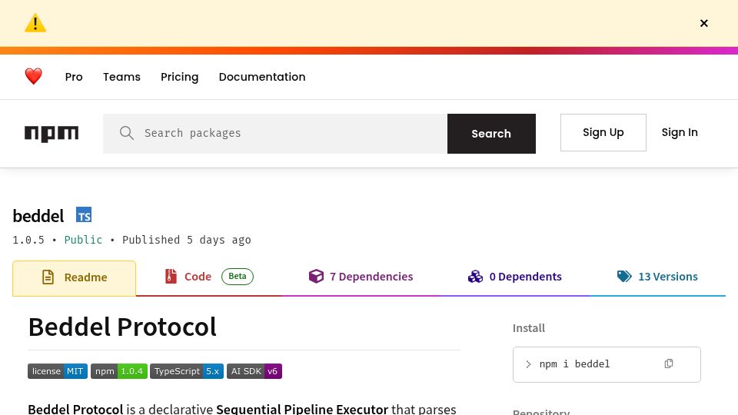
Task: Click the beddel package name heading
Action: tap(38, 216)
